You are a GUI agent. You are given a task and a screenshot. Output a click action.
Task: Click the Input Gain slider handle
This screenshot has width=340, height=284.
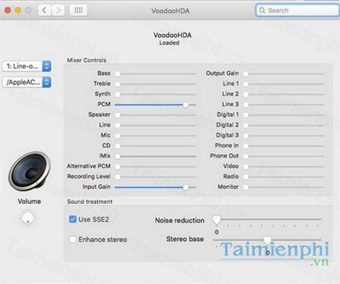186,188
